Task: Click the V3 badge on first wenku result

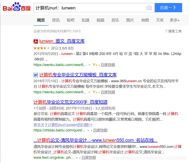Action: pos(95,65)
